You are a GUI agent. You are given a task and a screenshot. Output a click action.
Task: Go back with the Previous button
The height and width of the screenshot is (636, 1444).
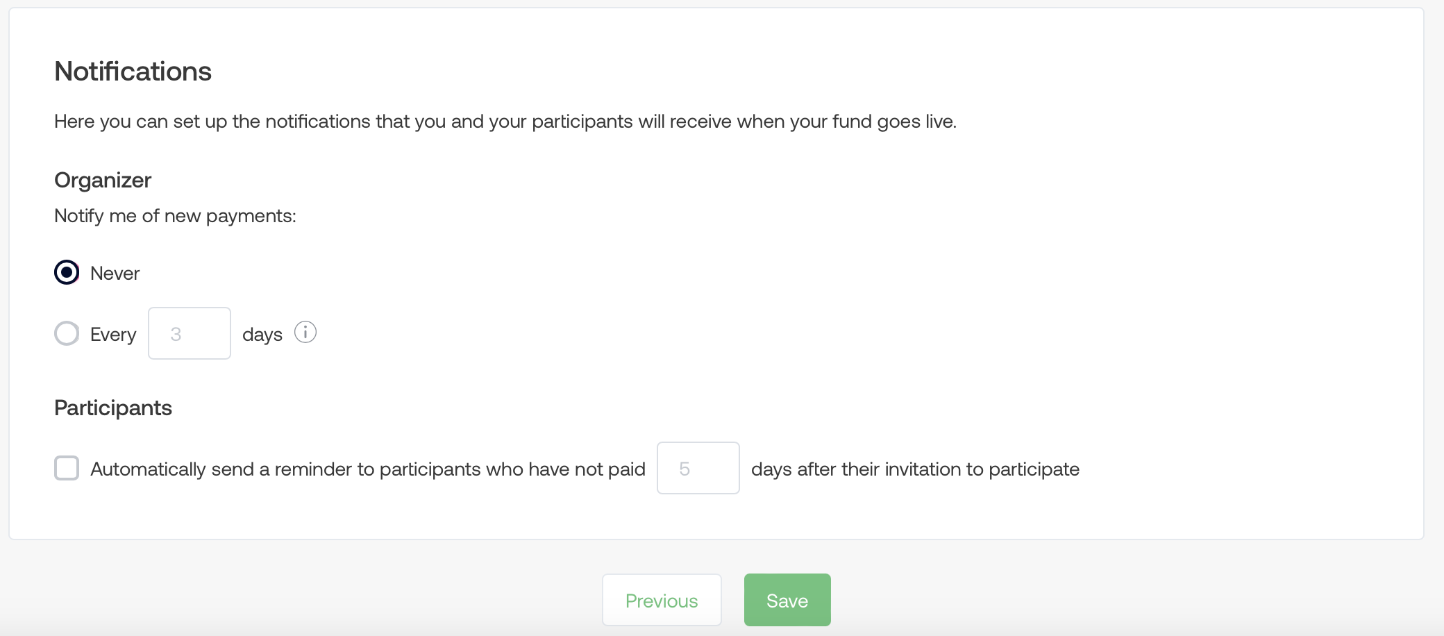coord(662,601)
